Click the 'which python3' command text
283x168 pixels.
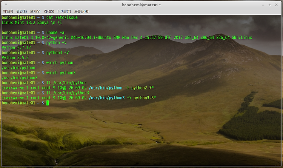pos(61,73)
